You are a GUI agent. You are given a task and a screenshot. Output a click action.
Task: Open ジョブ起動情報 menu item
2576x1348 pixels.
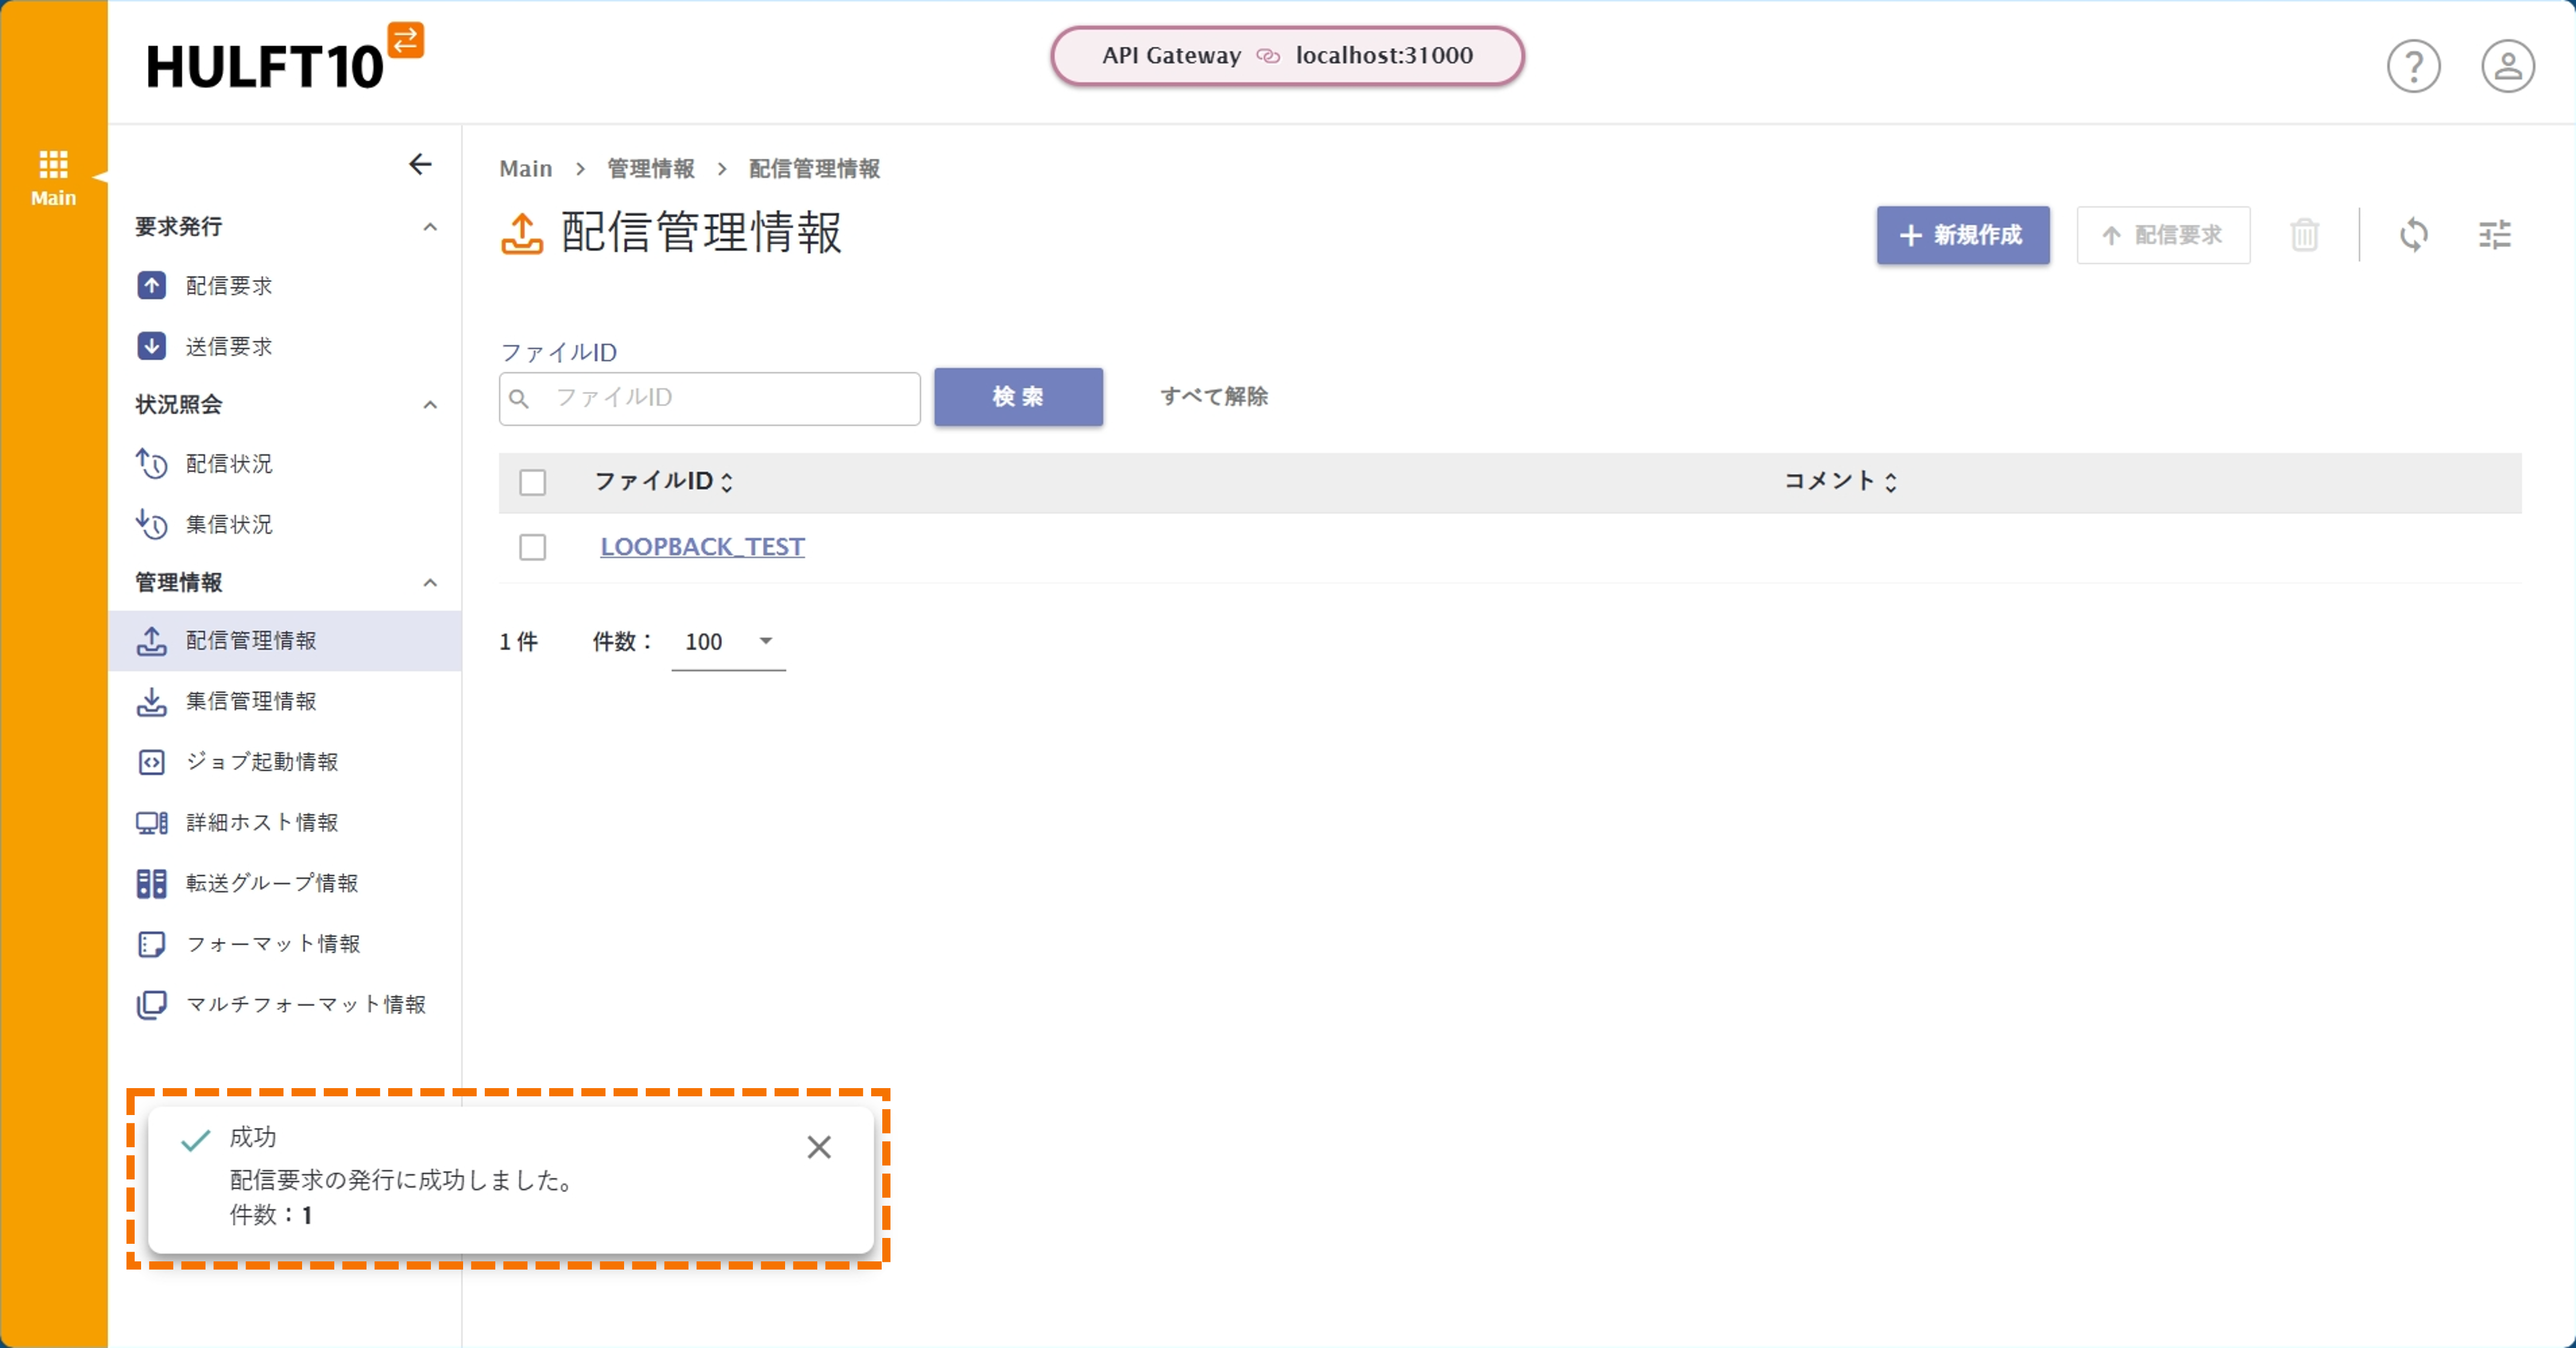261,762
